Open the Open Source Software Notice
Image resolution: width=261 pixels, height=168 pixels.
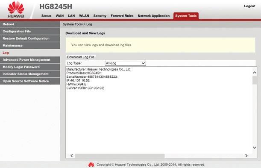coord(30,81)
